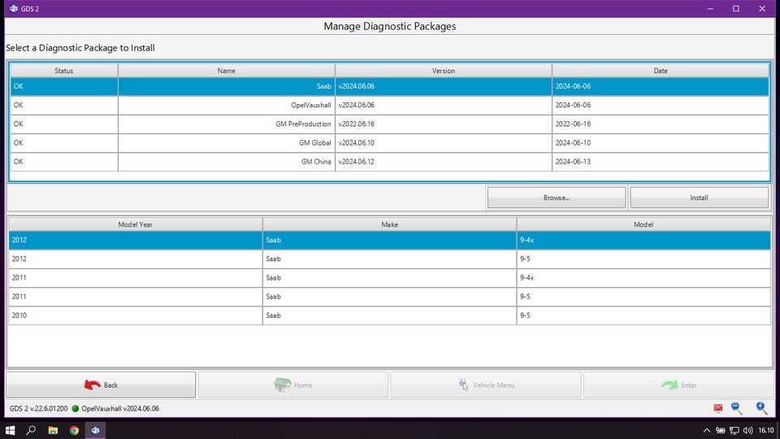
Task: Open the Windows Start menu
Action: click(x=10, y=430)
